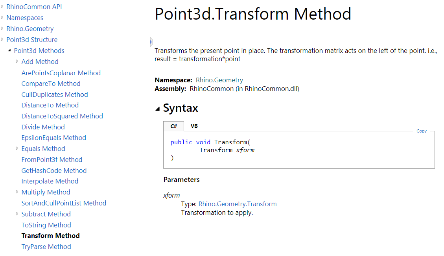Expand the Multiply Method arrow
Image resolution: width=444 pixels, height=256 pixels.
pos(17,192)
